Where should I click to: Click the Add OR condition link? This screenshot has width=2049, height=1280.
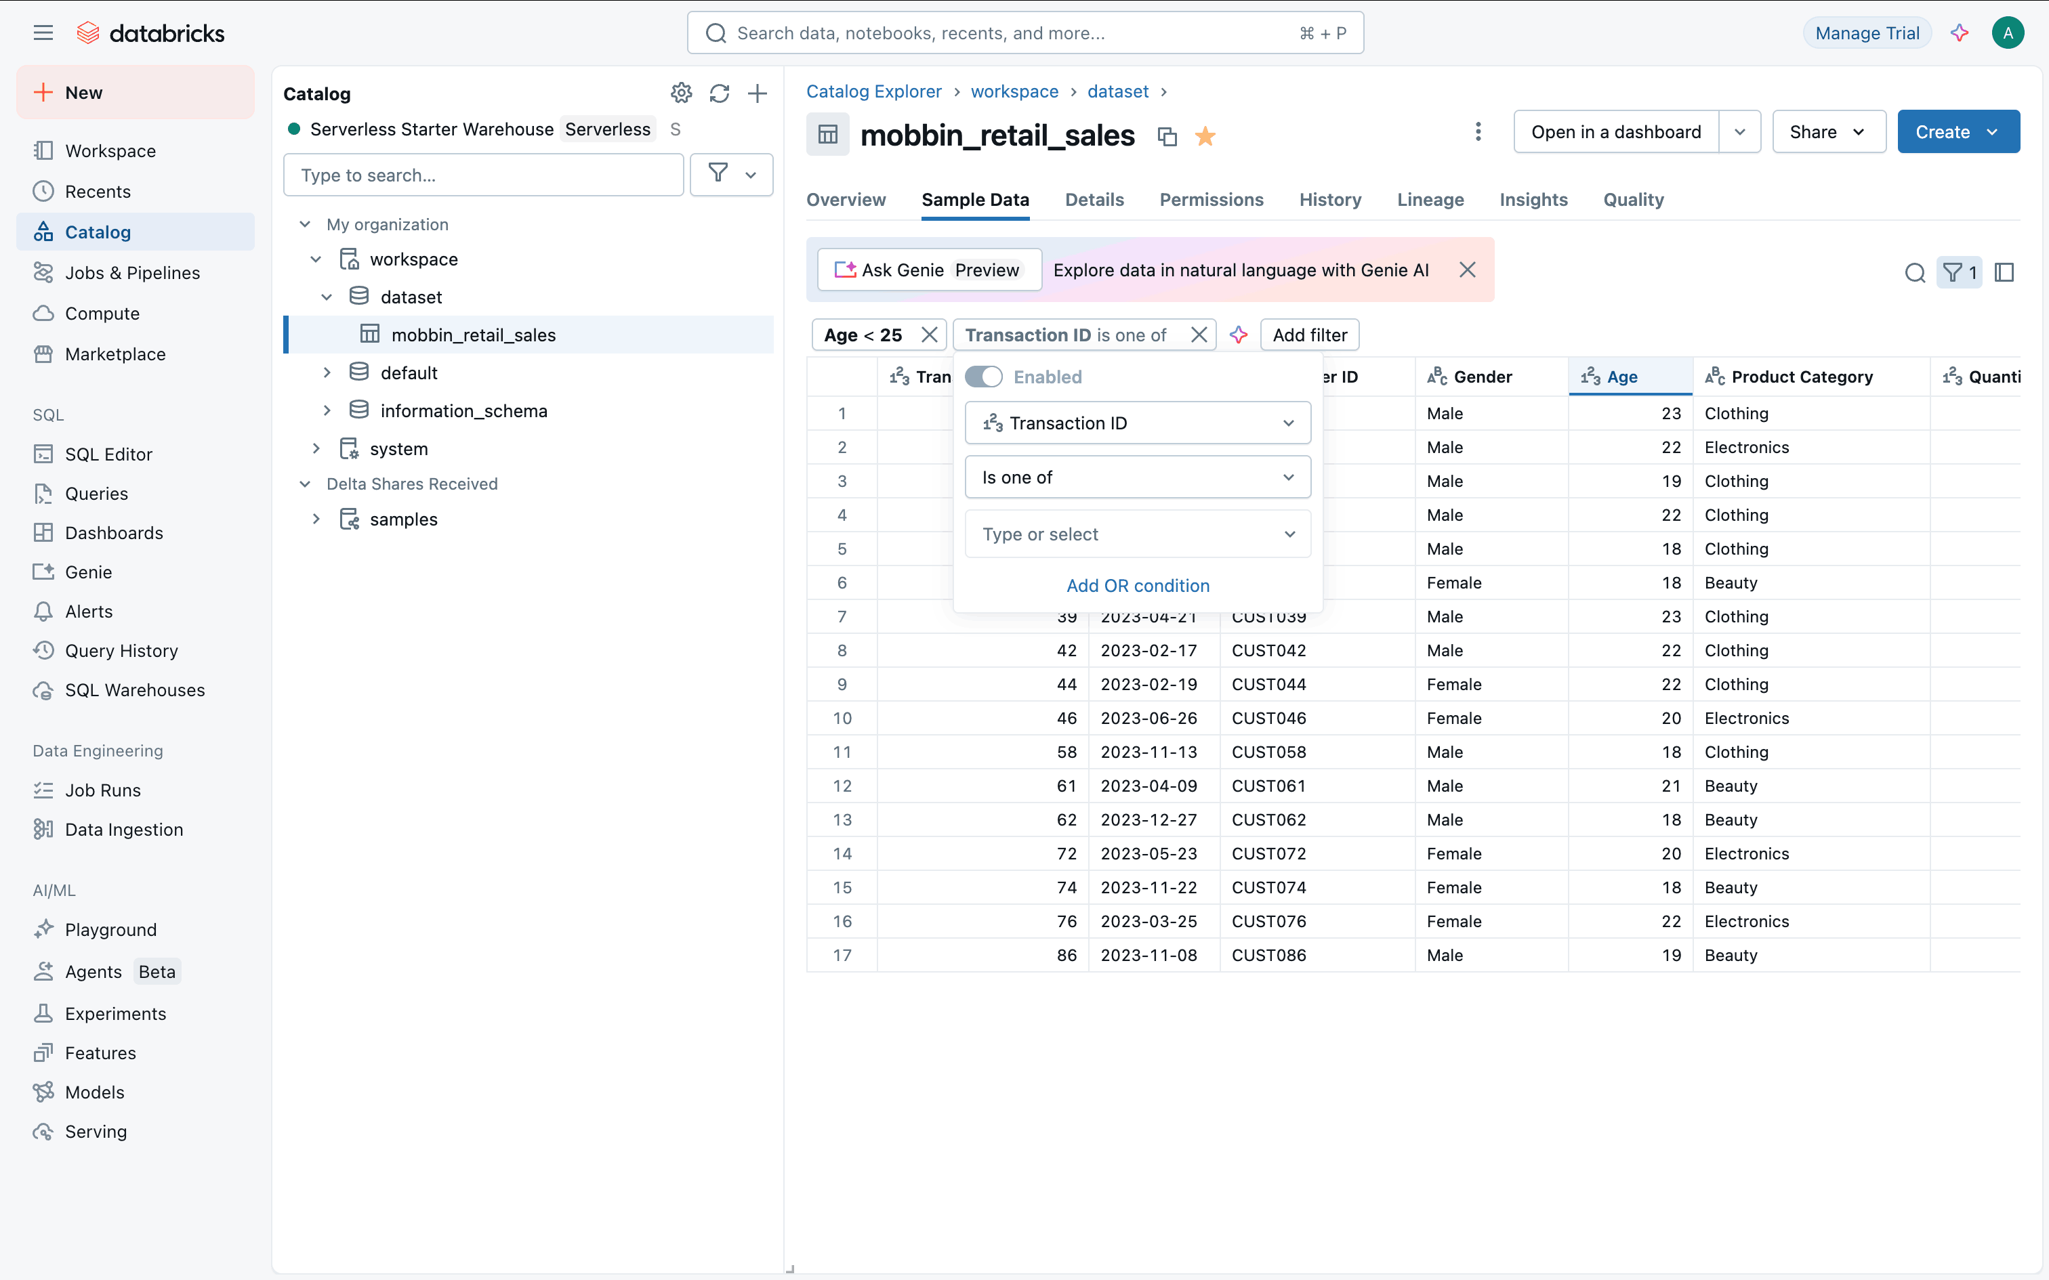click(x=1137, y=586)
